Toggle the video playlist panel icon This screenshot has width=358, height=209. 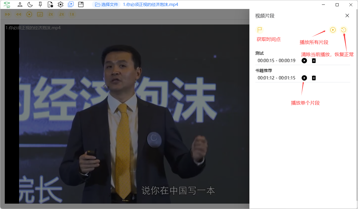[x=71, y=4]
